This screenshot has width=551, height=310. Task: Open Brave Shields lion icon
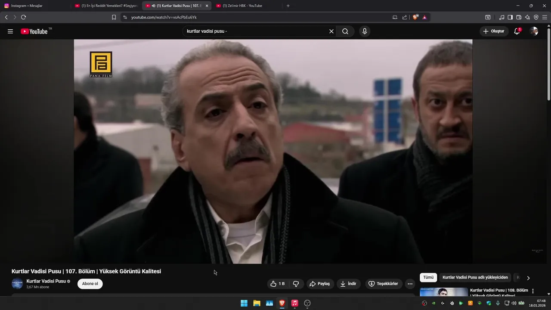click(x=415, y=17)
